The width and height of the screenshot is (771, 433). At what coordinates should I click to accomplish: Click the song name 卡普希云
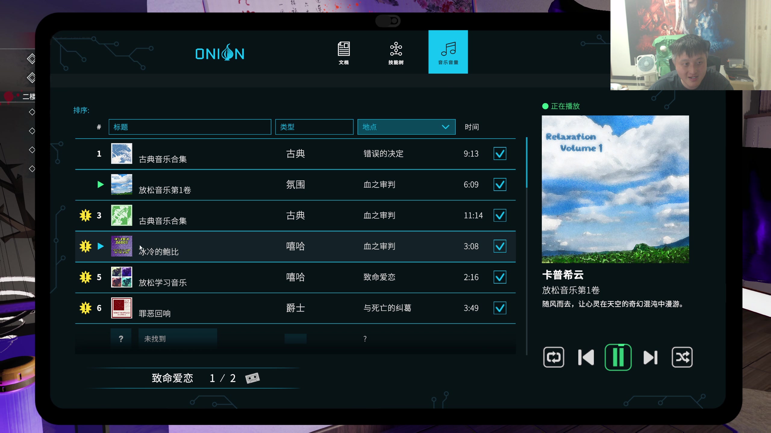(563, 275)
